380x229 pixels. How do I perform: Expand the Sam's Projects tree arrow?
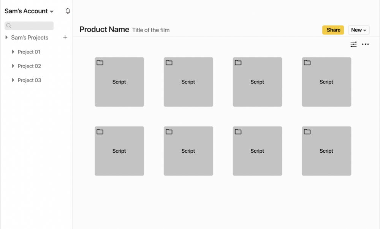click(6, 37)
